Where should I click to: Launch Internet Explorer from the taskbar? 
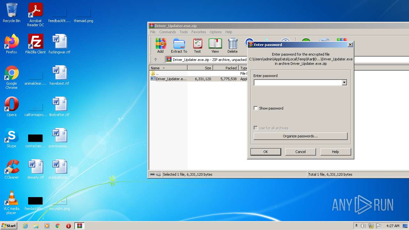25,226
